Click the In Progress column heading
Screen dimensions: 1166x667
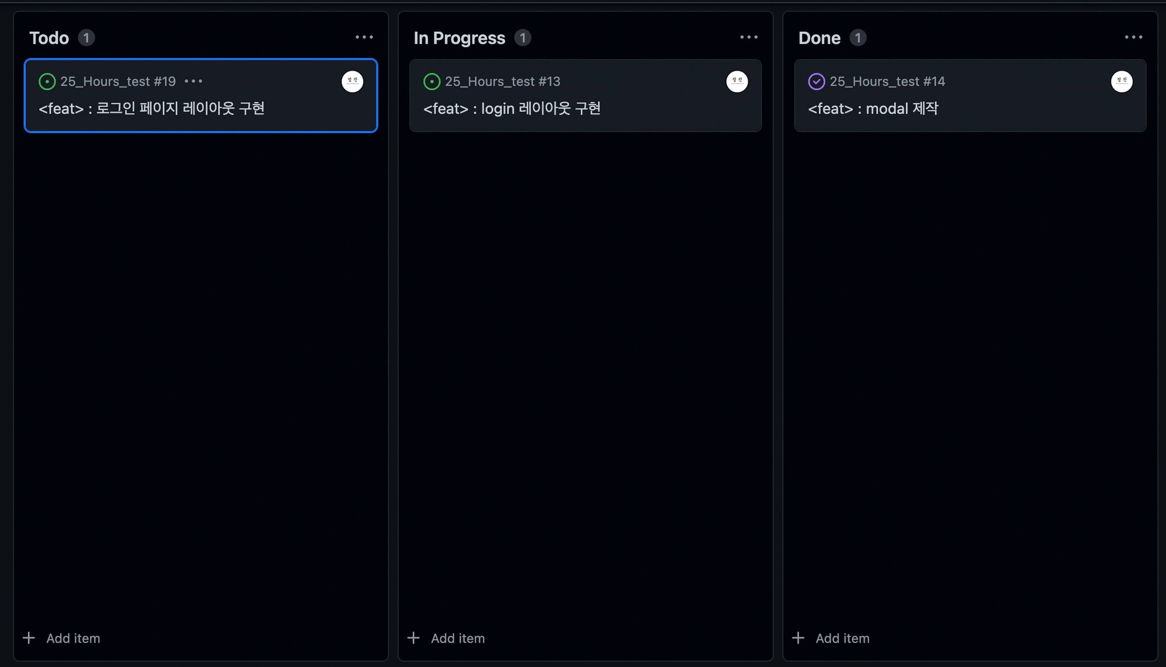pos(459,38)
